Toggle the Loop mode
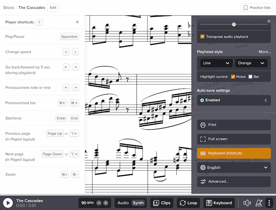The width and height of the screenshot is (276, 210). [188, 203]
